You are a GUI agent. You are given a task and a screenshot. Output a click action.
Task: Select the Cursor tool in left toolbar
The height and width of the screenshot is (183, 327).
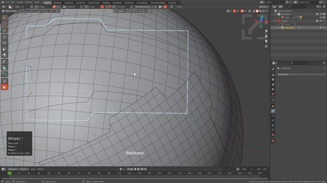5,23
